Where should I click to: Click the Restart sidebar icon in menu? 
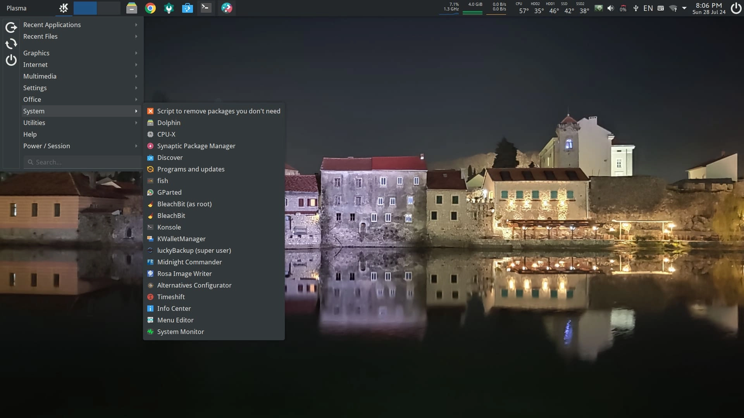tap(11, 44)
